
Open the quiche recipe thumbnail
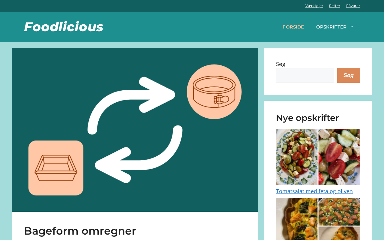[x=318, y=219]
